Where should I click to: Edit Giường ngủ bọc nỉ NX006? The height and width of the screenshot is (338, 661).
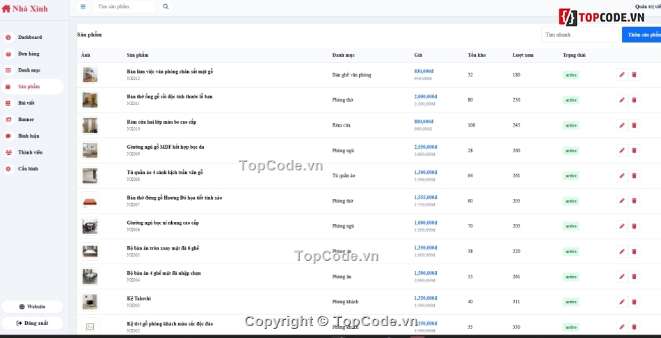(621, 226)
